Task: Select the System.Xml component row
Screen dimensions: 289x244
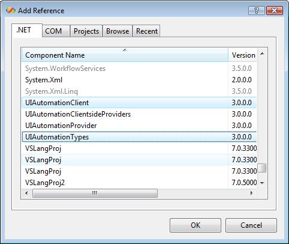Action: pyautogui.click(x=139, y=80)
